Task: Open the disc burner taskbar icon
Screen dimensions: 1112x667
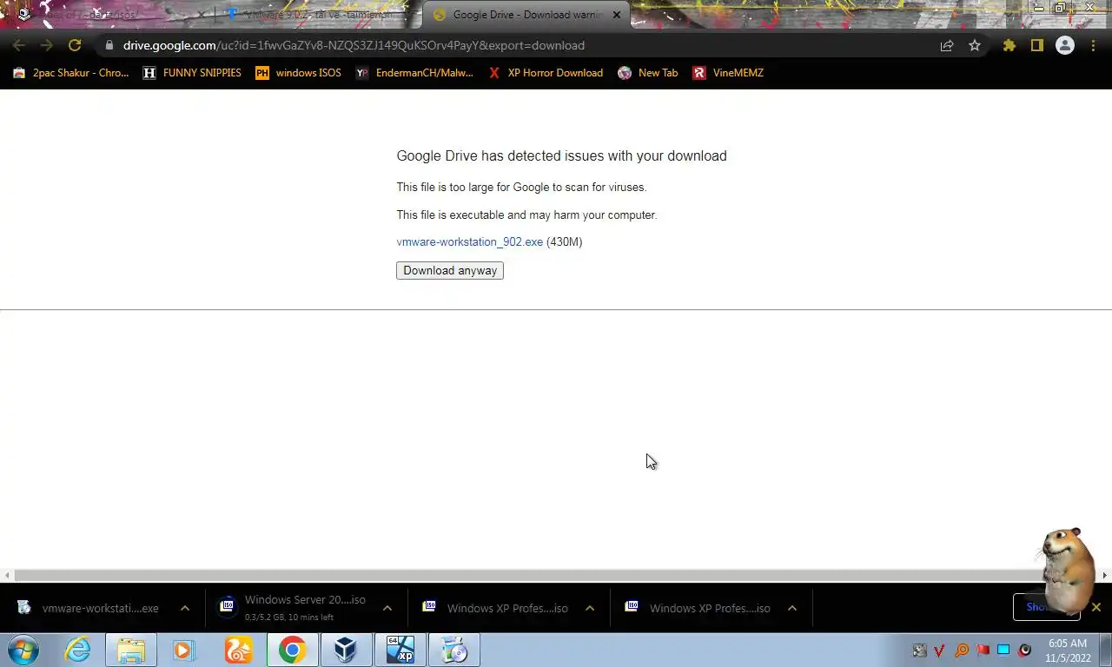Action: (x=453, y=650)
